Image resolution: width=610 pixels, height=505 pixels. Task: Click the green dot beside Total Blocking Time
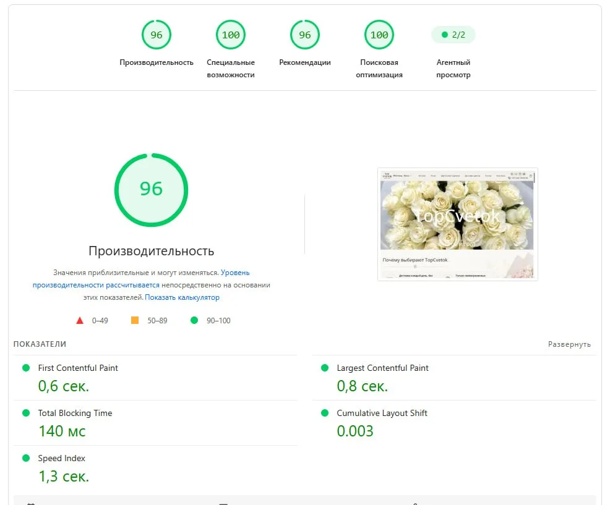coord(26,413)
